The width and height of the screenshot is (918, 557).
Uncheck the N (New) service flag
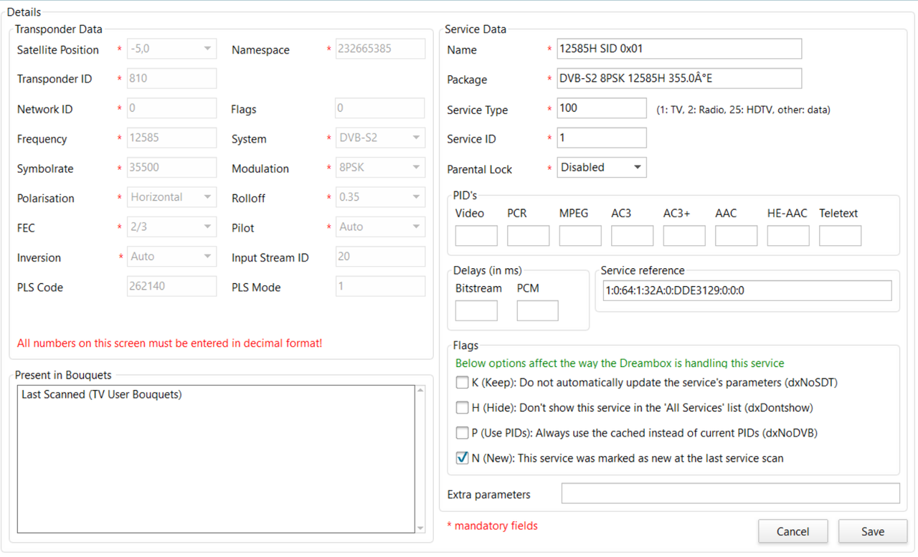tap(463, 458)
